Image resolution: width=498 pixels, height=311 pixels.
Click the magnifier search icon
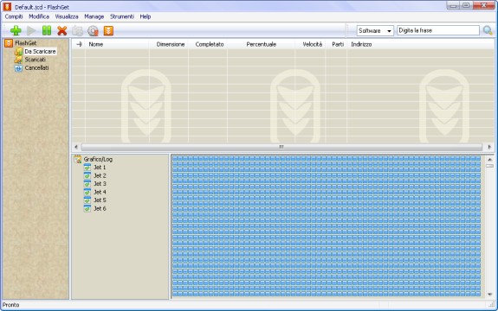point(488,30)
